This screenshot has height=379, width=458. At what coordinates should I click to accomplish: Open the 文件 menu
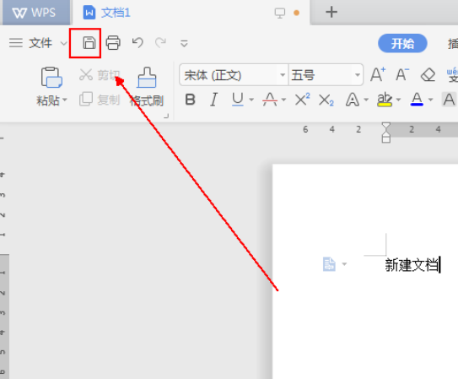click(40, 43)
